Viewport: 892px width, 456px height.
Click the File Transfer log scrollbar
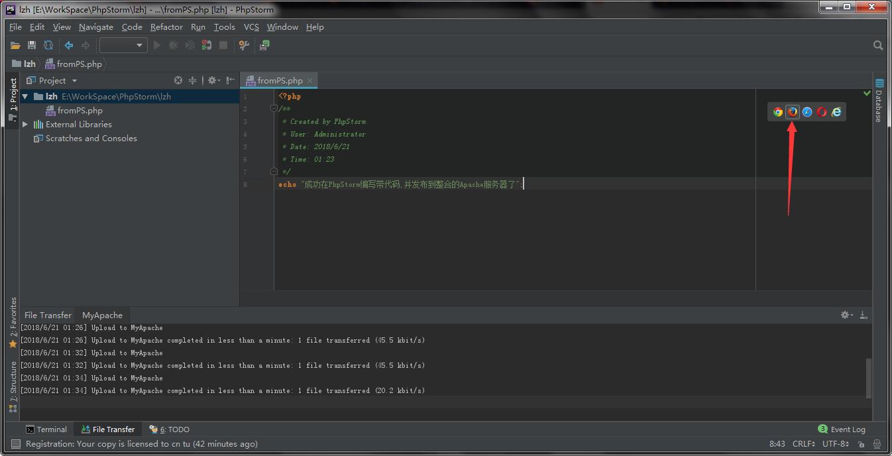(x=869, y=378)
